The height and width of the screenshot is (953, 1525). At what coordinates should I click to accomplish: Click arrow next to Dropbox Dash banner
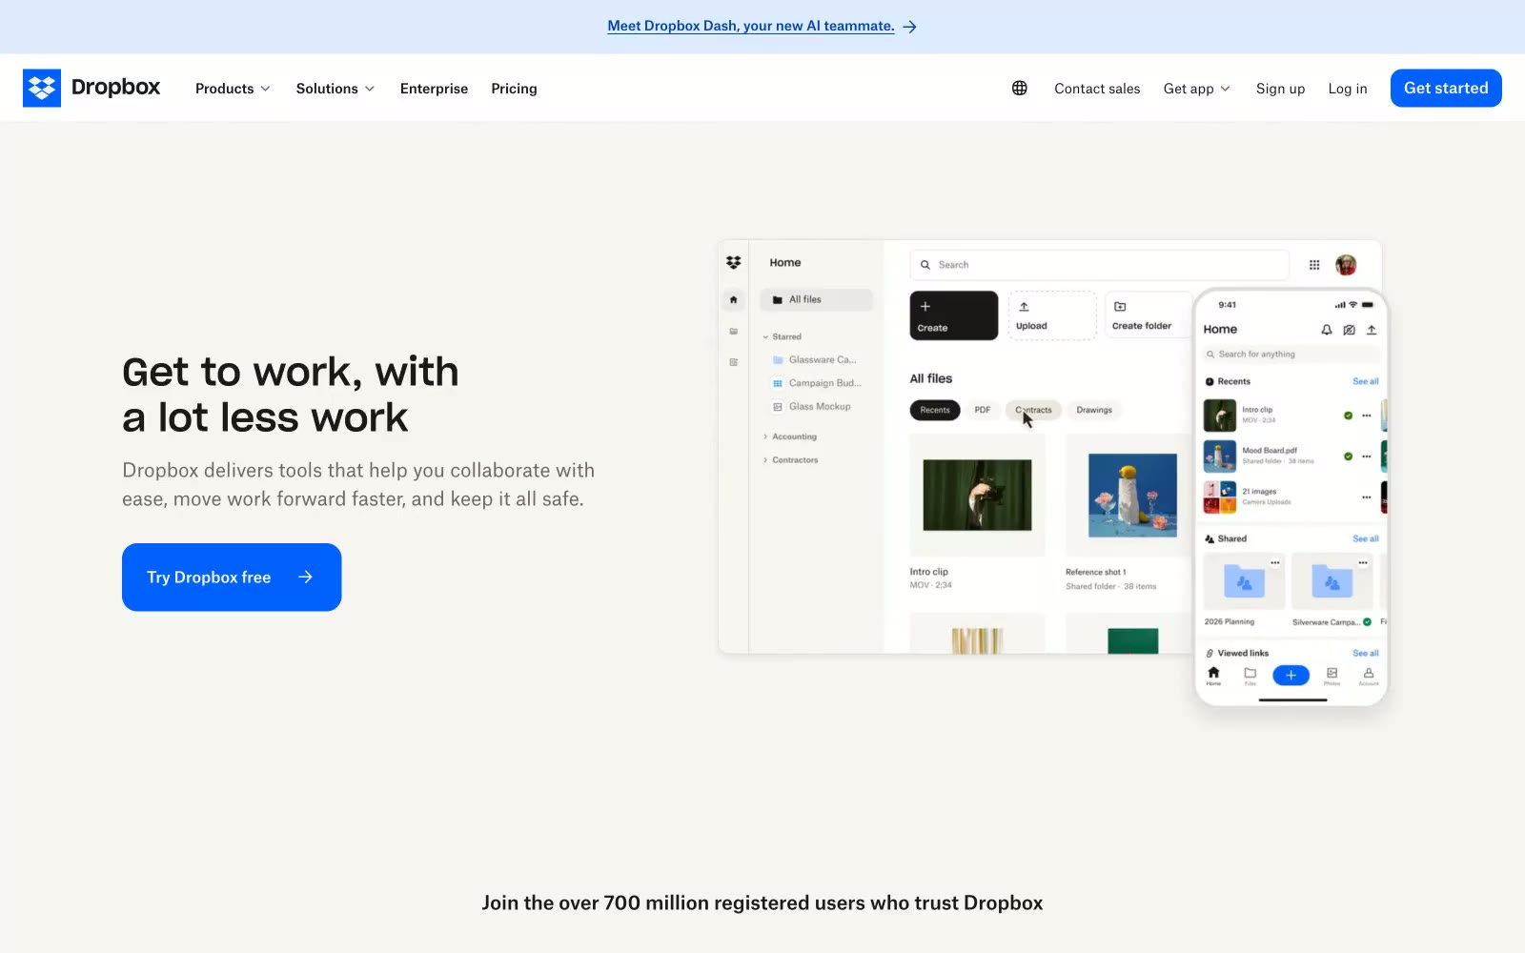click(910, 27)
